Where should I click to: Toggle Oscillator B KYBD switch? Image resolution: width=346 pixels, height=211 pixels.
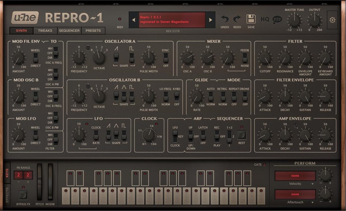click(176, 96)
